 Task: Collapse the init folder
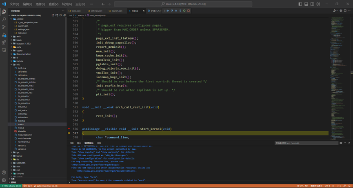pos(18,64)
